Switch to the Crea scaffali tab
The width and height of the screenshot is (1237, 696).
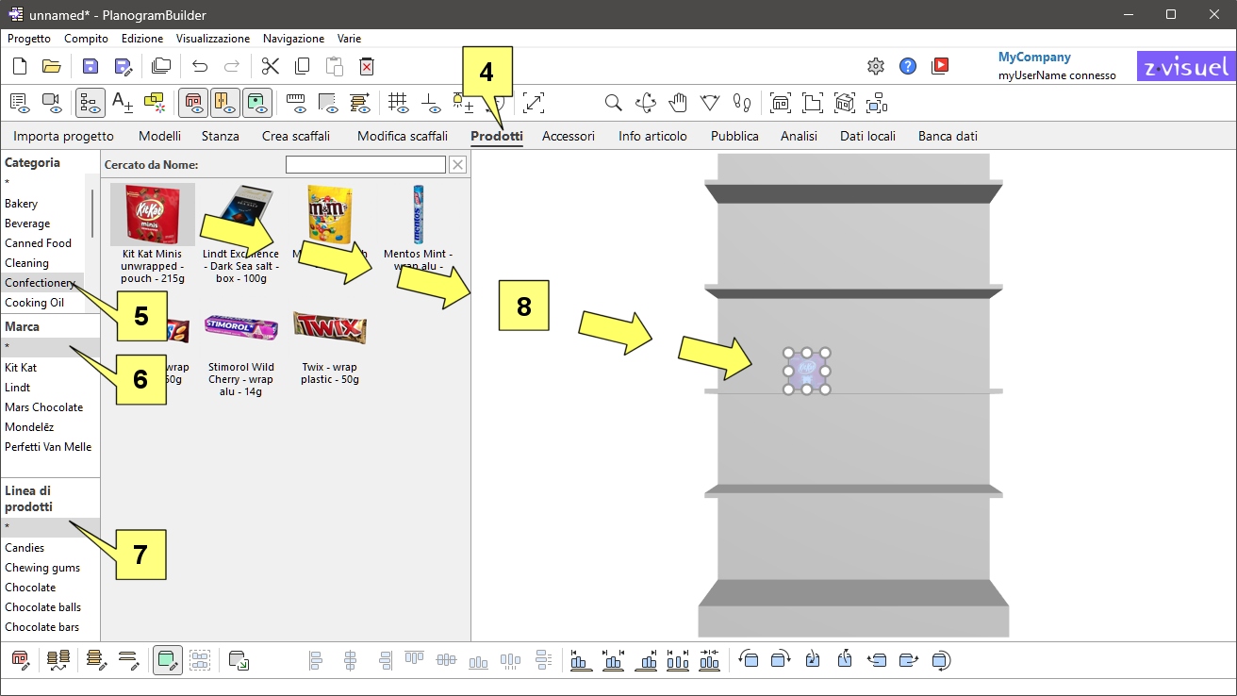[x=296, y=136]
